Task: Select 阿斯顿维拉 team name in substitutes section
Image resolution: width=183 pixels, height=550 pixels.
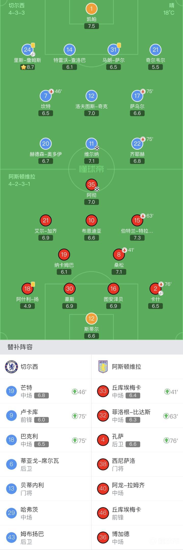Action: coord(127,367)
